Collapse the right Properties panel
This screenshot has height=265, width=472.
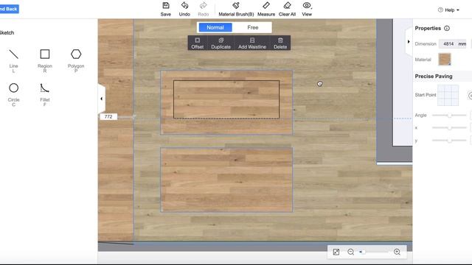(x=409, y=41)
